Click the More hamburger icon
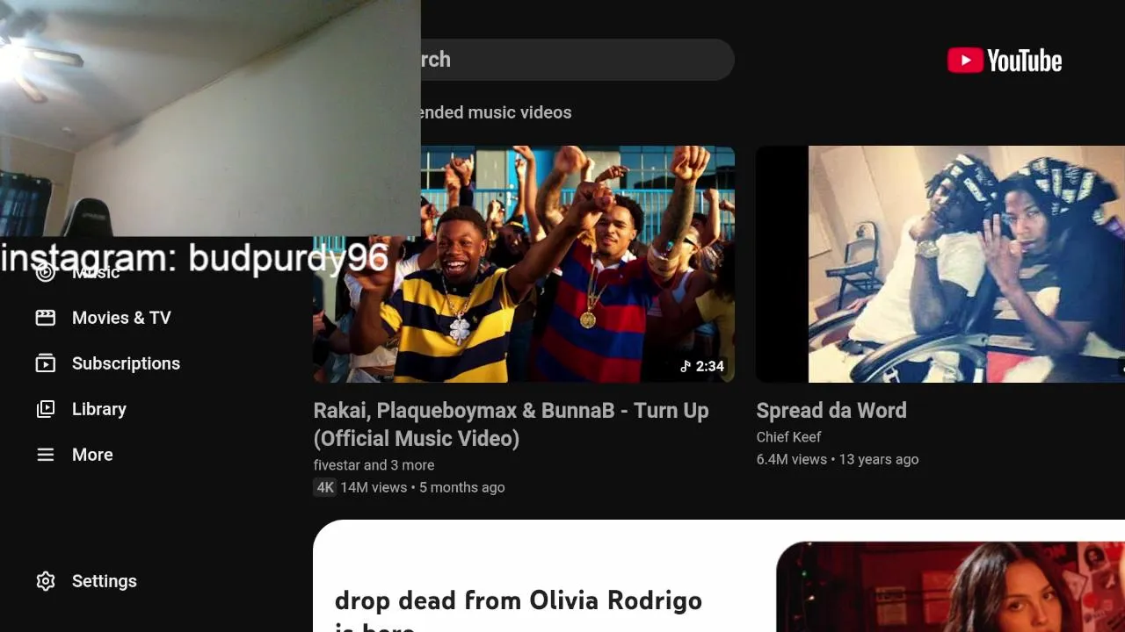This screenshot has width=1125, height=632. point(45,455)
